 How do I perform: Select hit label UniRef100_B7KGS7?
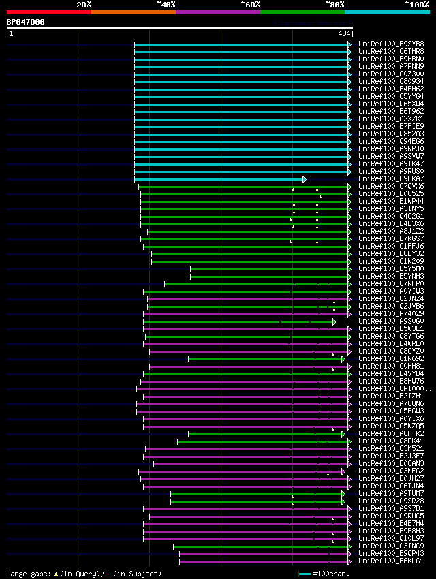[x=391, y=238]
